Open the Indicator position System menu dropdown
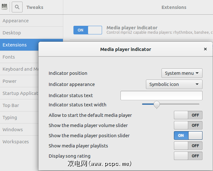The height and width of the screenshot is (171, 213). pos(182,73)
